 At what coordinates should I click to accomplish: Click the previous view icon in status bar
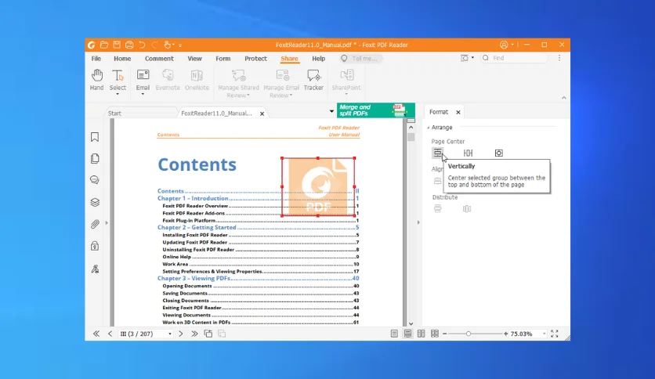click(x=208, y=334)
